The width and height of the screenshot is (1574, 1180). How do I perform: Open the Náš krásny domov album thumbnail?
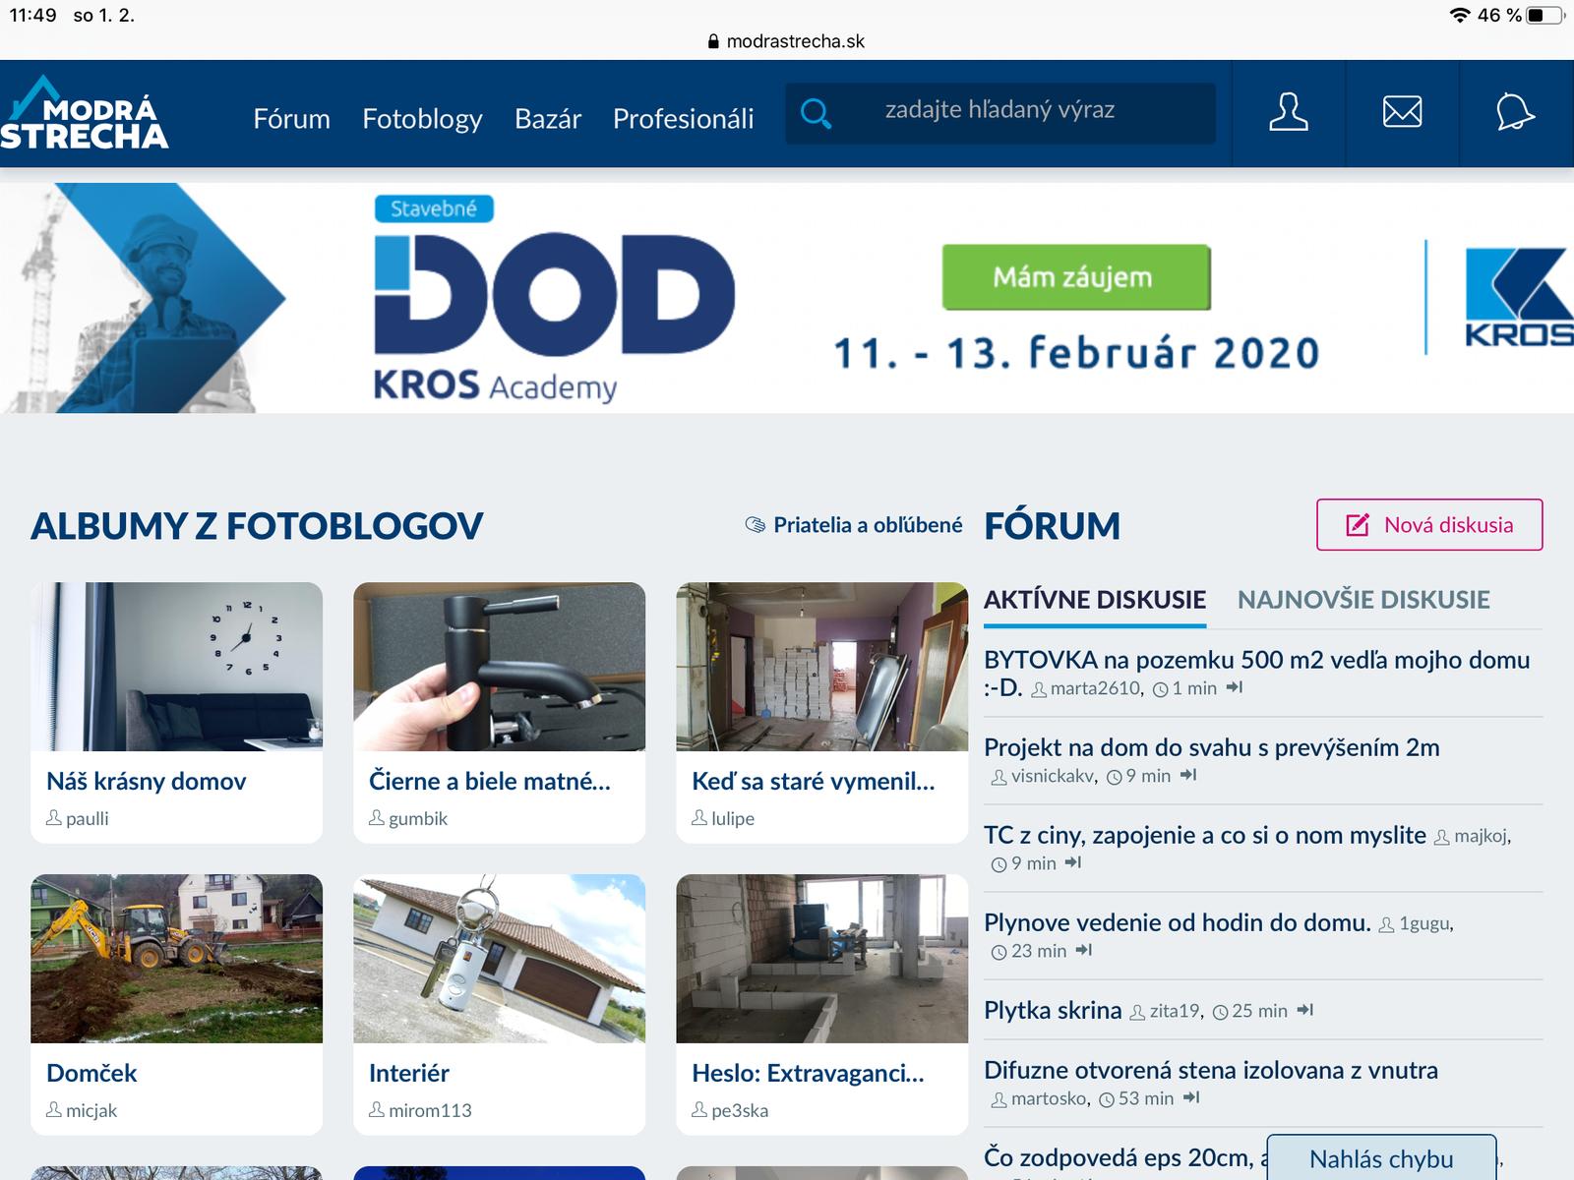coord(177,667)
